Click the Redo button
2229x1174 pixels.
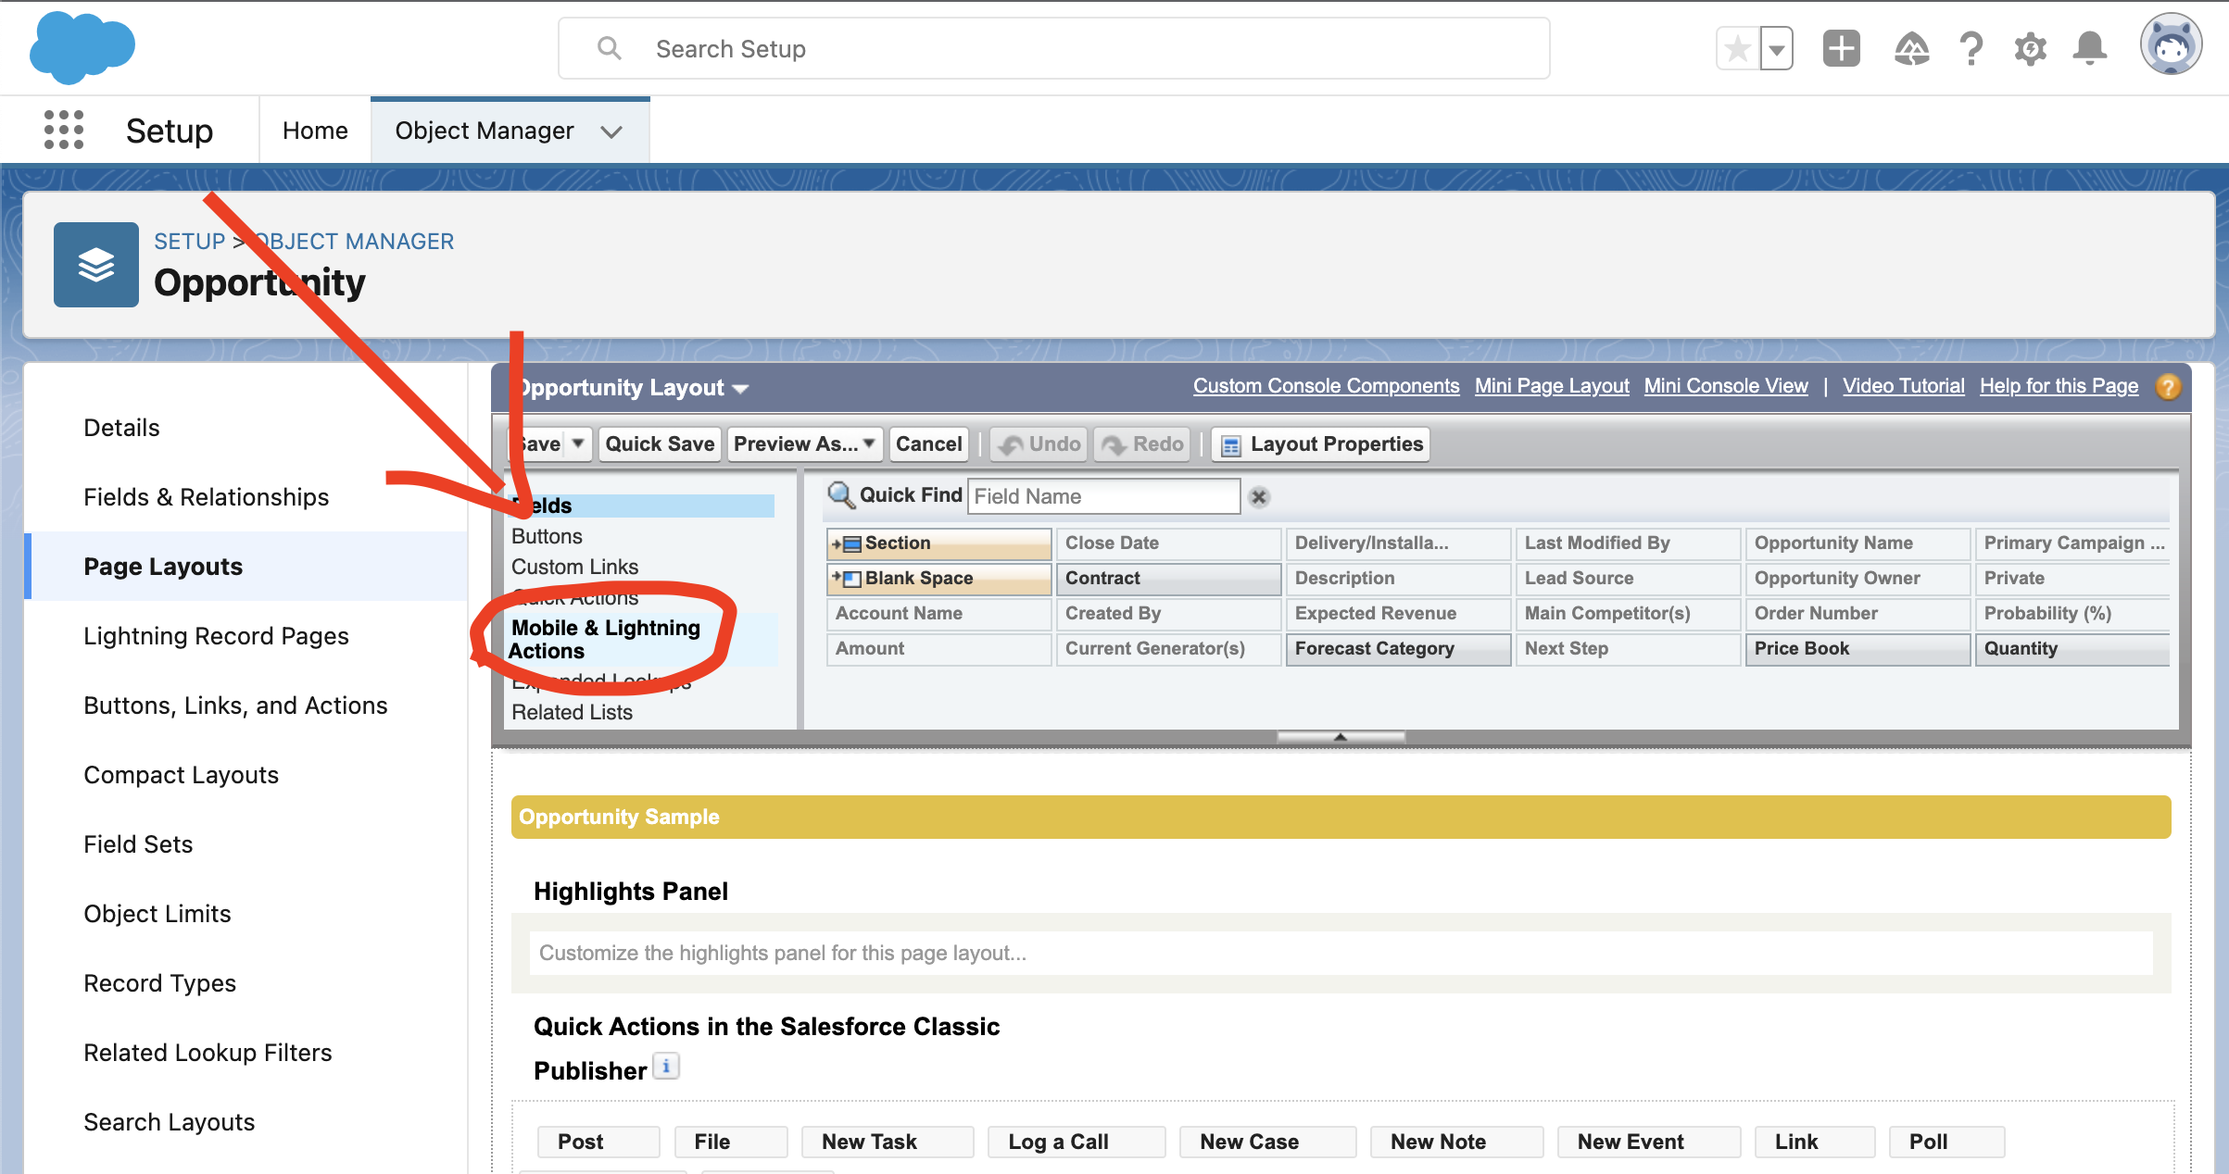(x=1141, y=444)
